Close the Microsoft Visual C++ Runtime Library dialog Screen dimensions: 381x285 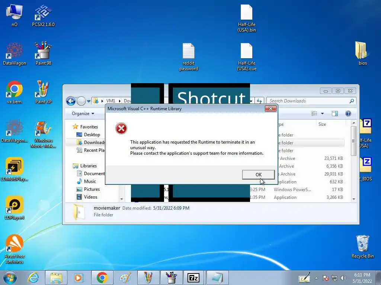(x=270, y=109)
